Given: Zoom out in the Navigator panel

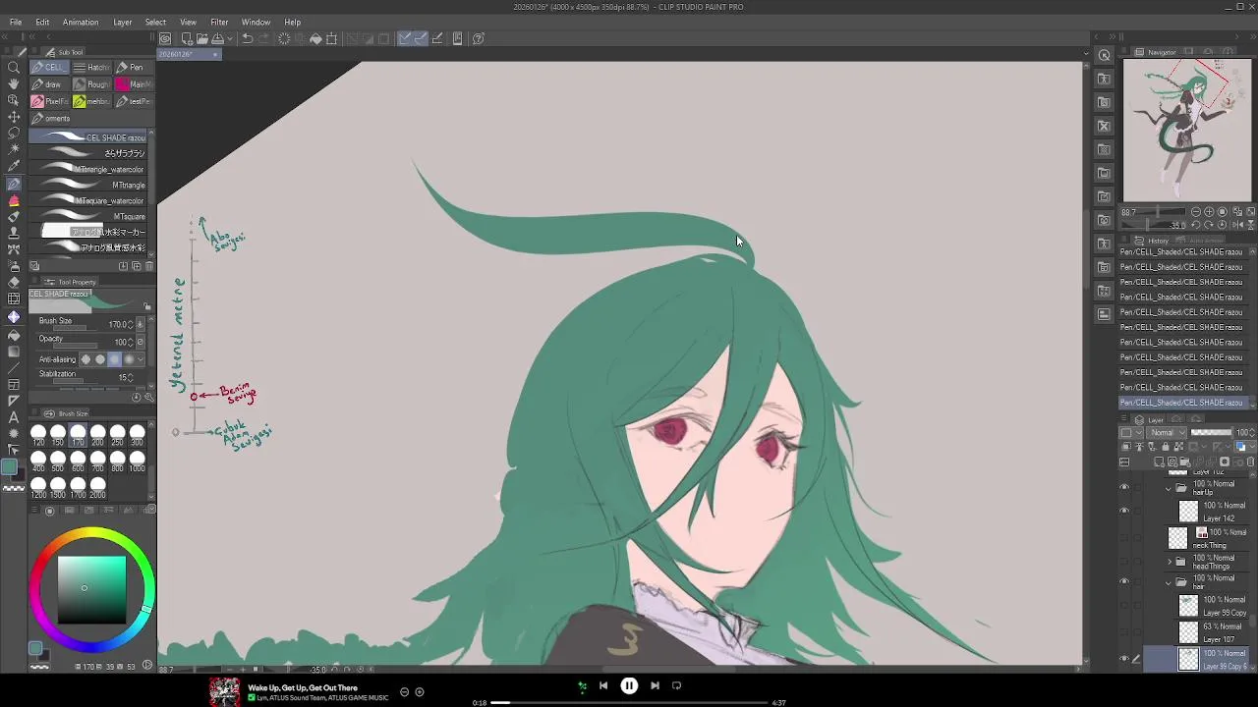Looking at the screenshot, I should pyautogui.click(x=1196, y=212).
